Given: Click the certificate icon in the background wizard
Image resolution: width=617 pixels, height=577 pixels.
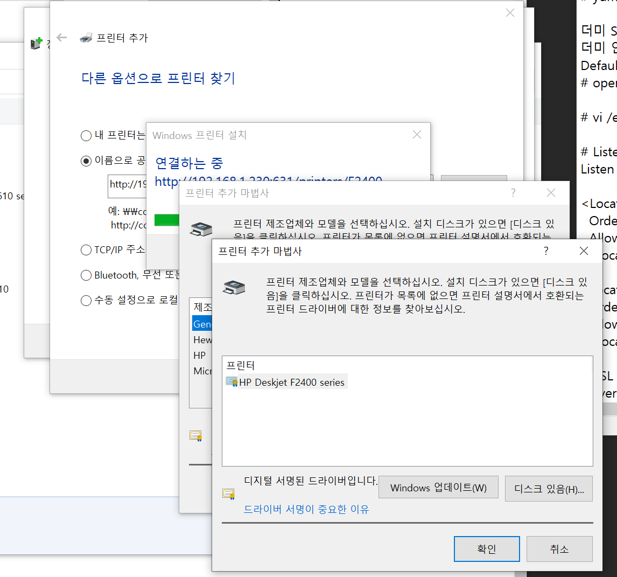Looking at the screenshot, I should coord(195,436).
